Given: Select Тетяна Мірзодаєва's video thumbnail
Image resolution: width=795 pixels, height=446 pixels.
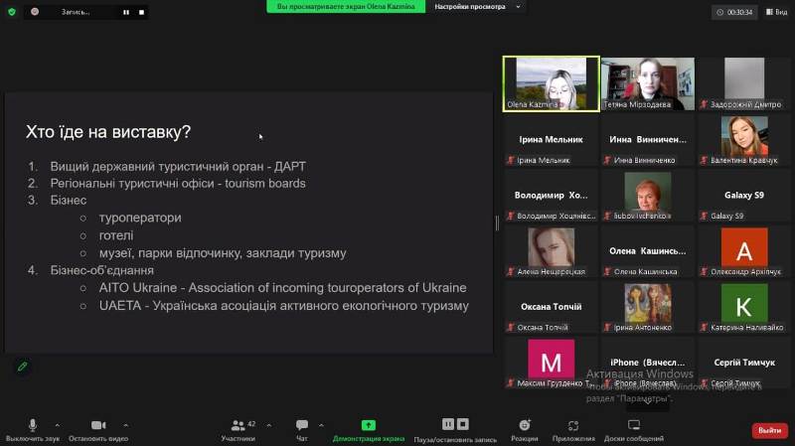Looking at the screenshot, I should 648,83.
